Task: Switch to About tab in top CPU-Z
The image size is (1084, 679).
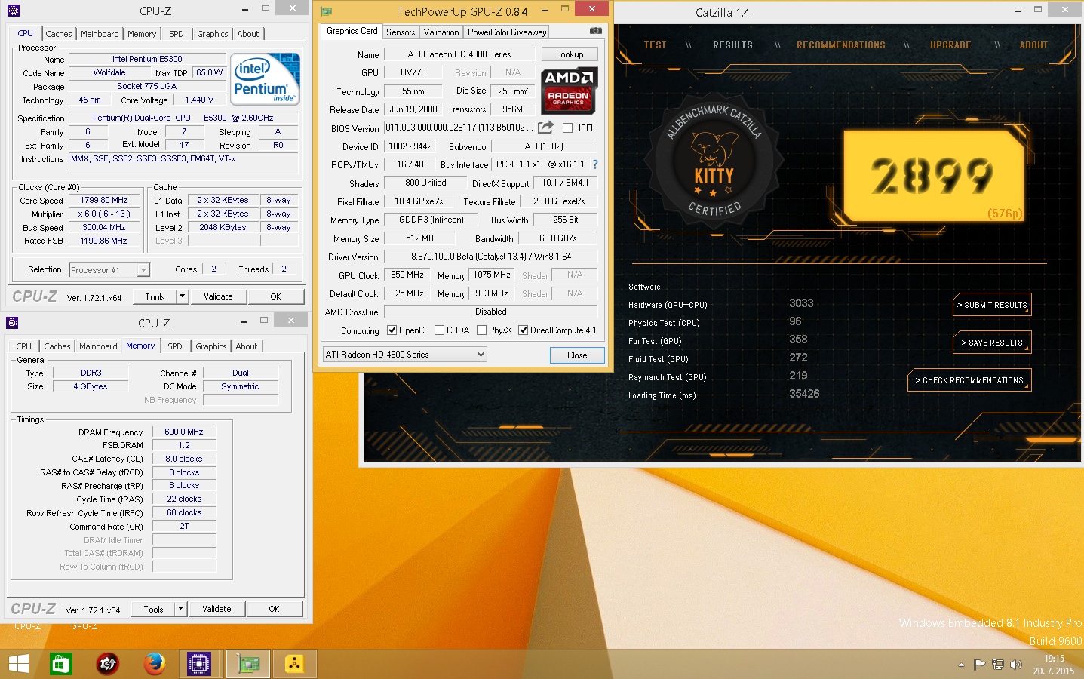Action: (x=248, y=34)
